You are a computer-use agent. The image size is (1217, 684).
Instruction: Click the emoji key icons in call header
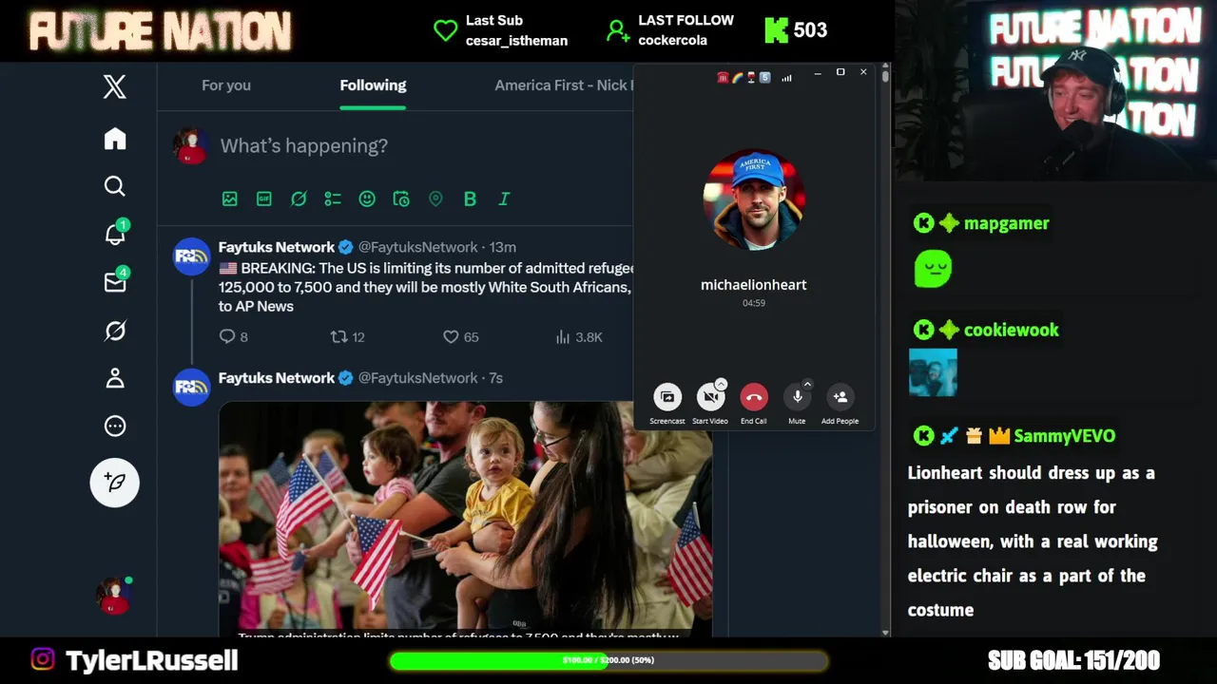(744, 78)
